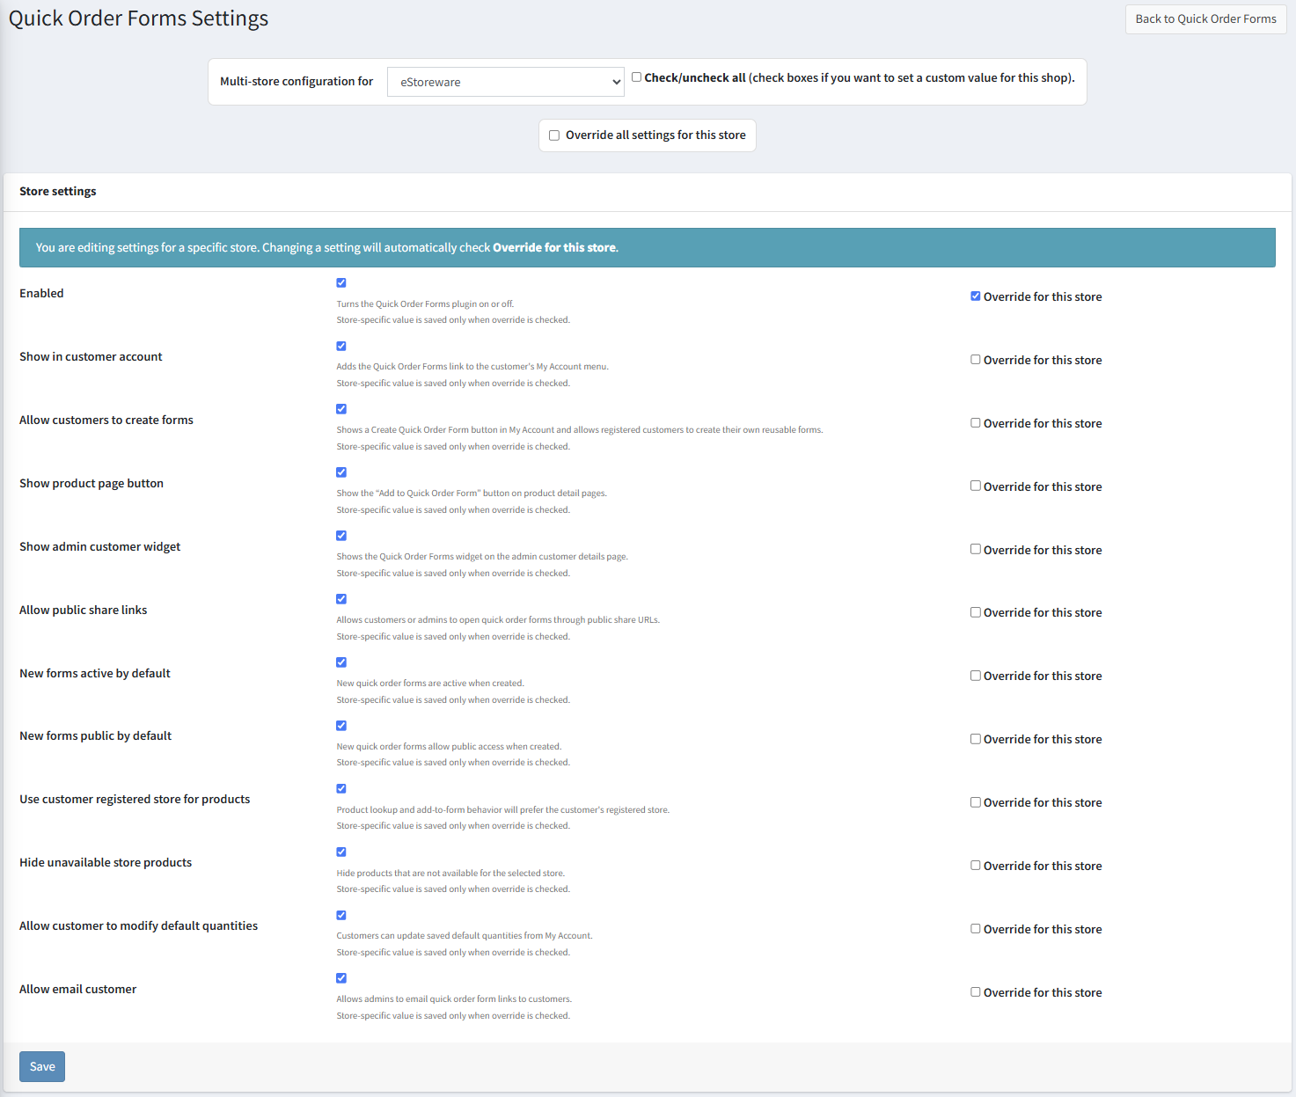Toggle New forms public by default checkbox
Viewport: 1296px width, 1097px height.
point(341,726)
